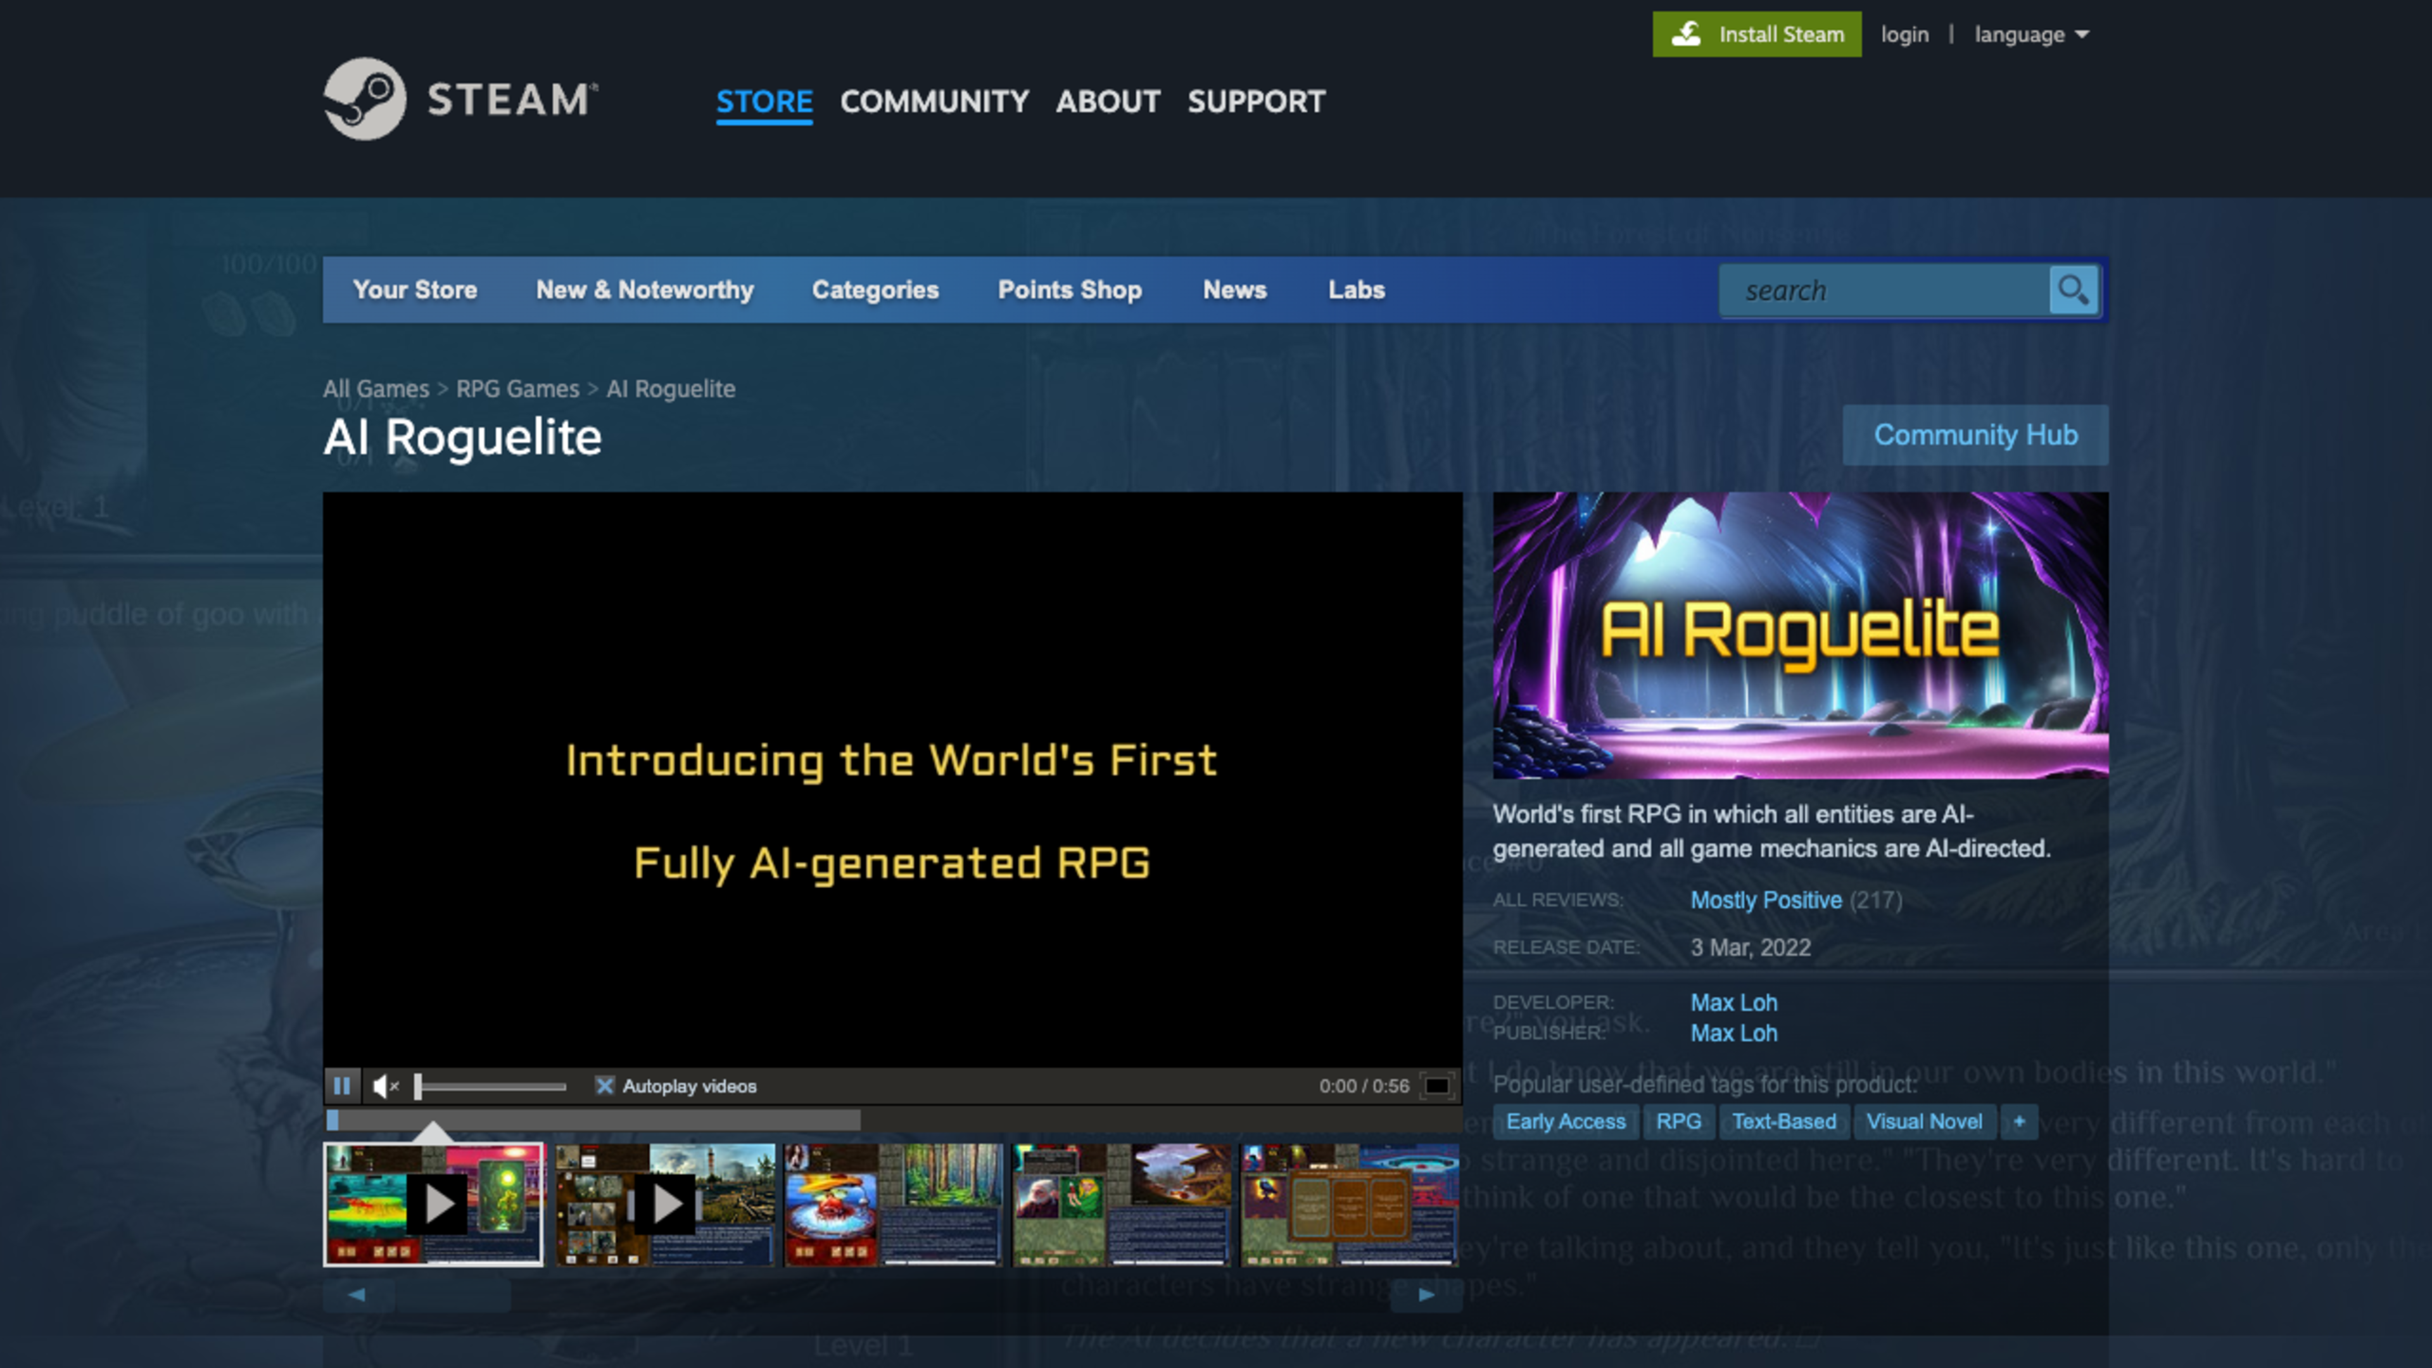Click RPG Games breadcrumb
Image resolution: width=2432 pixels, height=1368 pixels.
(517, 389)
